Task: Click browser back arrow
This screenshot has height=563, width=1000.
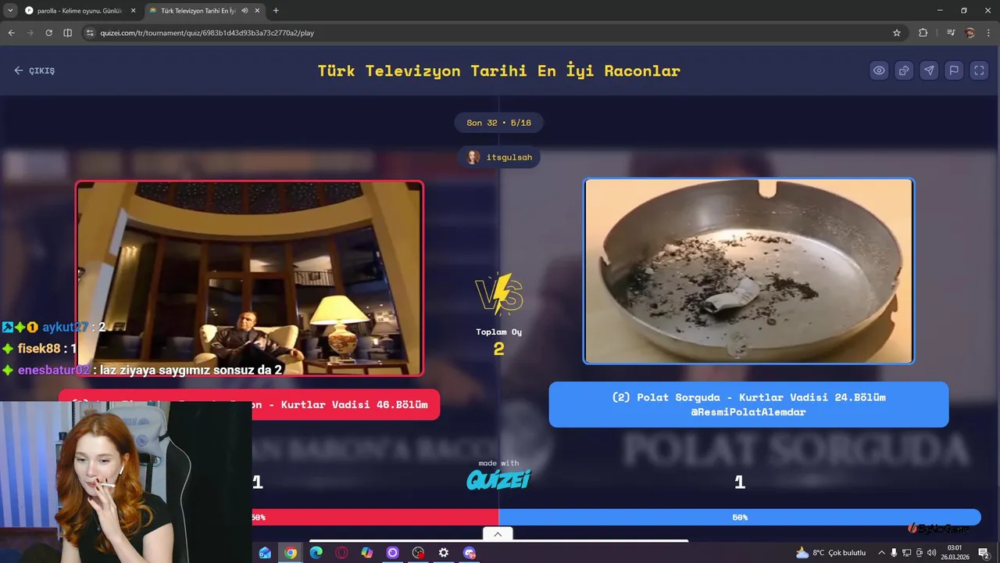Action: click(x=11, y=33)
